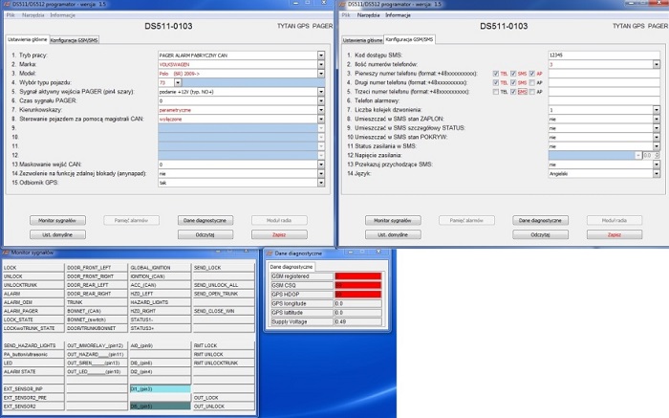Select Dane diagnostyczne tab in diagnostics window
The image size is (669, 418).
[291, 267]
